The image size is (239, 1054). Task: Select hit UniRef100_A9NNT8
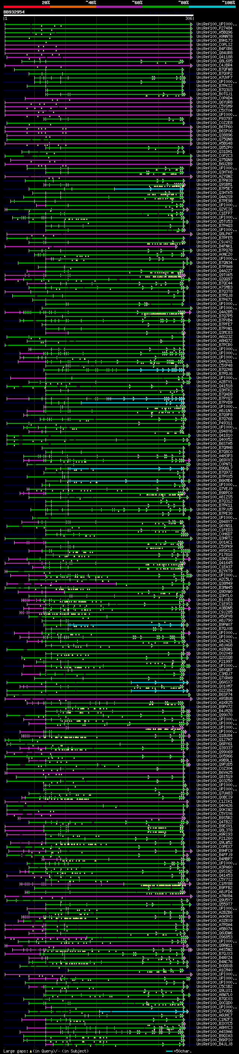pyautogui.click(x=214, y=37)
